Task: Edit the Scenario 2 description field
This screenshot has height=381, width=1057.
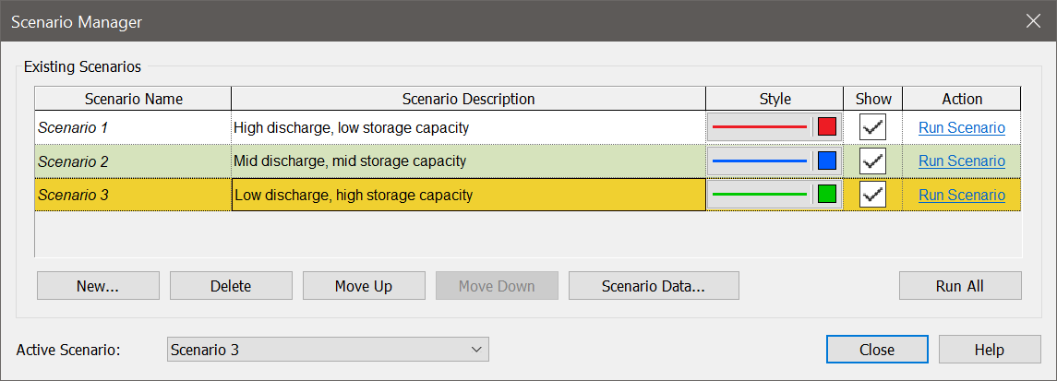Action: (469, 161)
